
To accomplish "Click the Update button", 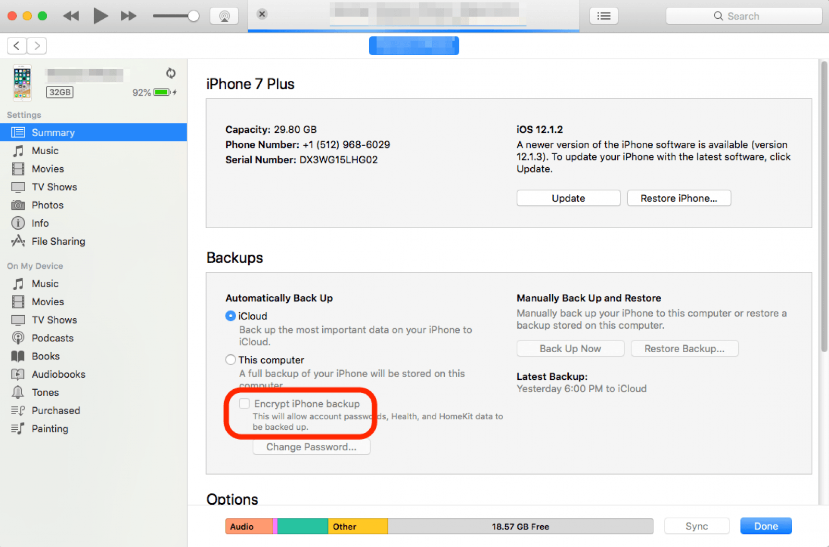I will 568,198.
